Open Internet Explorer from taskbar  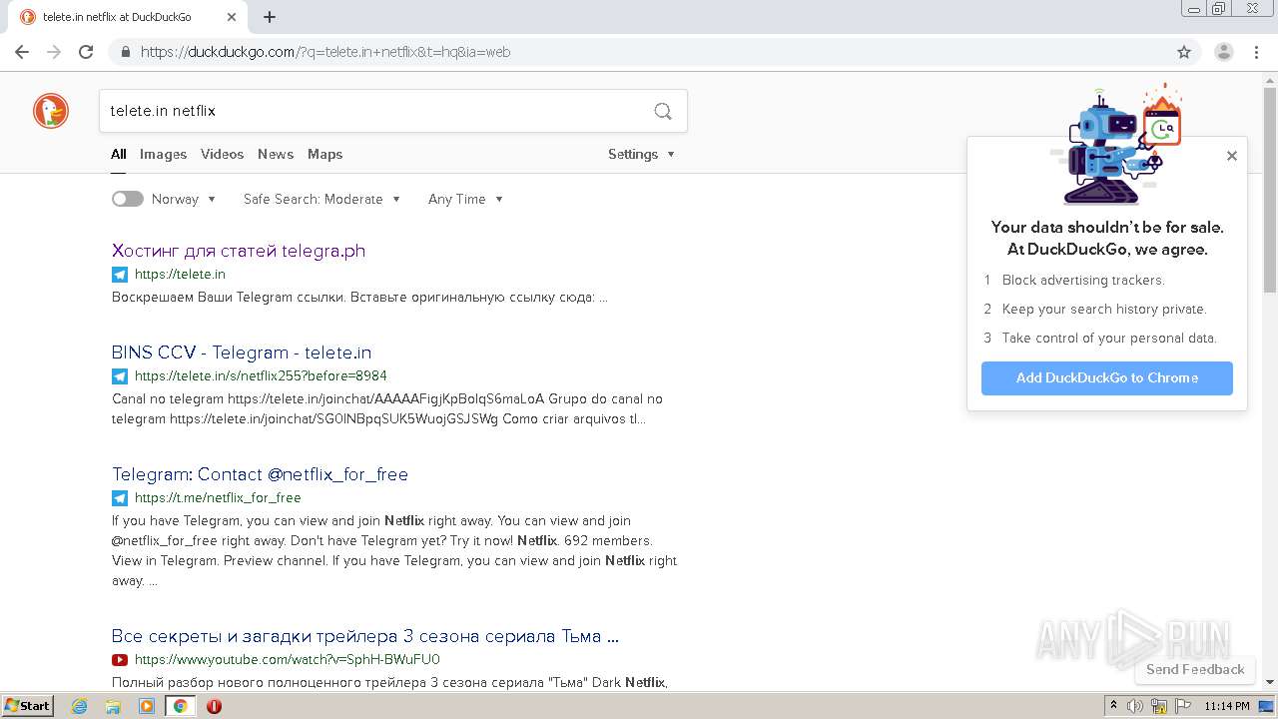[x=80, y=706]
